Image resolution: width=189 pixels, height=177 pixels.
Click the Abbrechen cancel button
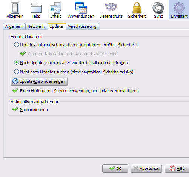tap(146, 168)
